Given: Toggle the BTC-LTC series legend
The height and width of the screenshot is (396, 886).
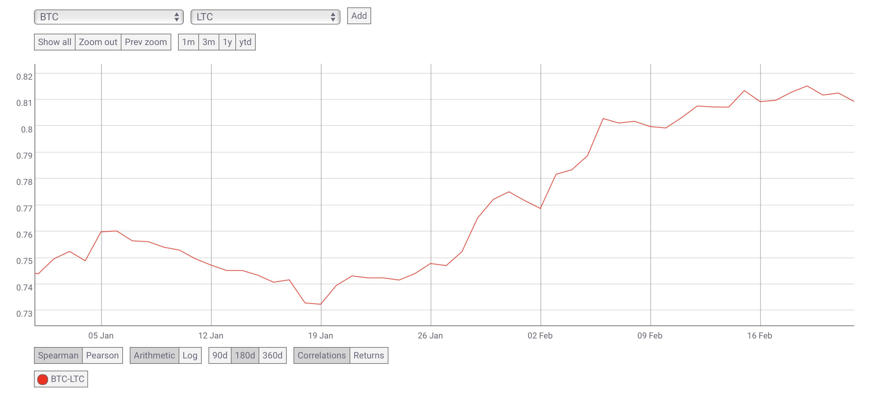Looking at the screenshot, I should 61,379.
